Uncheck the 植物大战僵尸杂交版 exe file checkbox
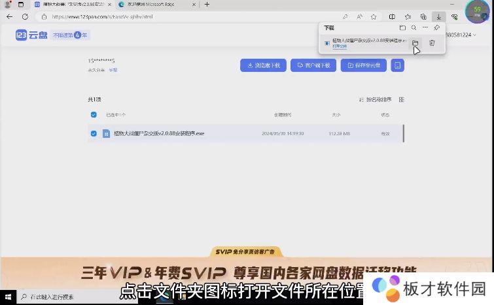The width and height of the screenshot is (494, 305). [x=94, y=133]
